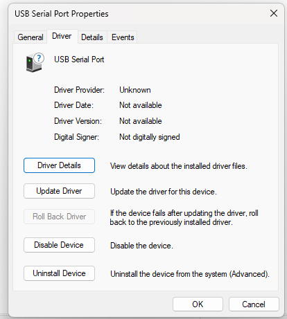The height and width of the screenshot is (319, 287).
Task: Click the Uninstall device description text
Action: pos(190,274)
